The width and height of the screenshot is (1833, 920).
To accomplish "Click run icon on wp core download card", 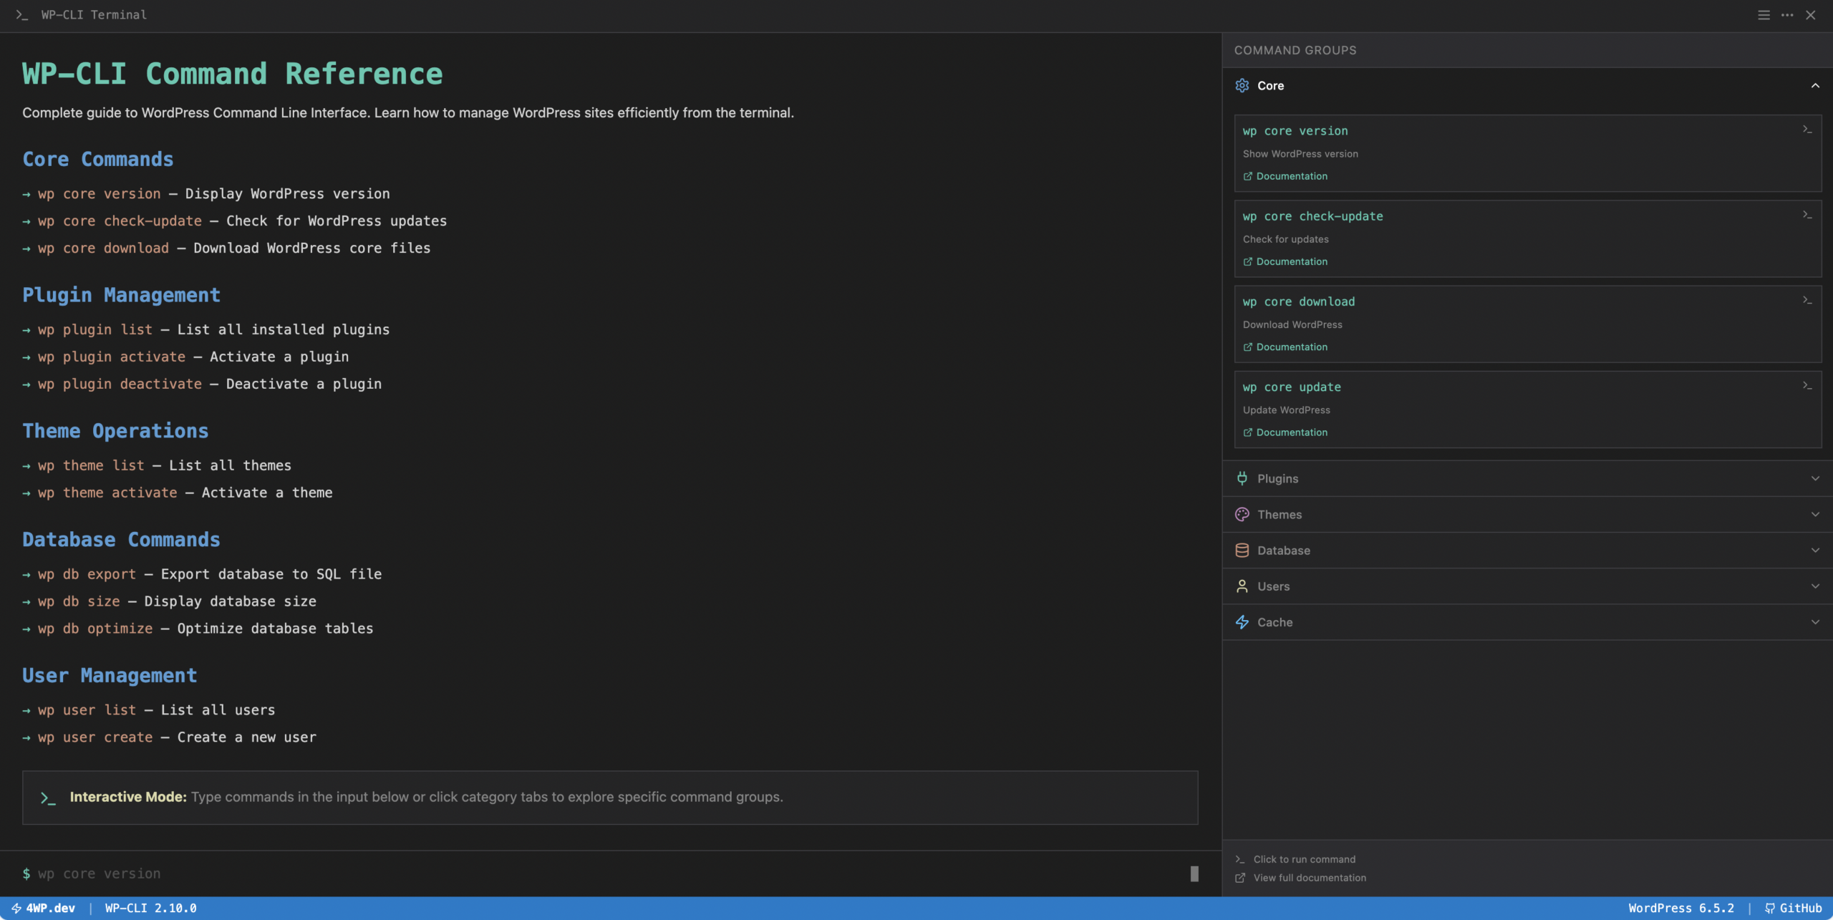I will click(x=1807, y=300).
